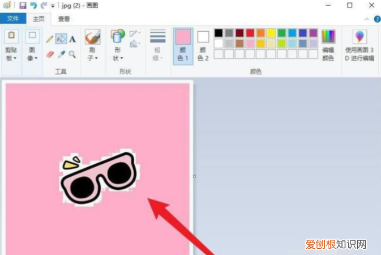Pick the yellow color swatch
The width and height of the screenshot is (381, 255).
point(271,33)
